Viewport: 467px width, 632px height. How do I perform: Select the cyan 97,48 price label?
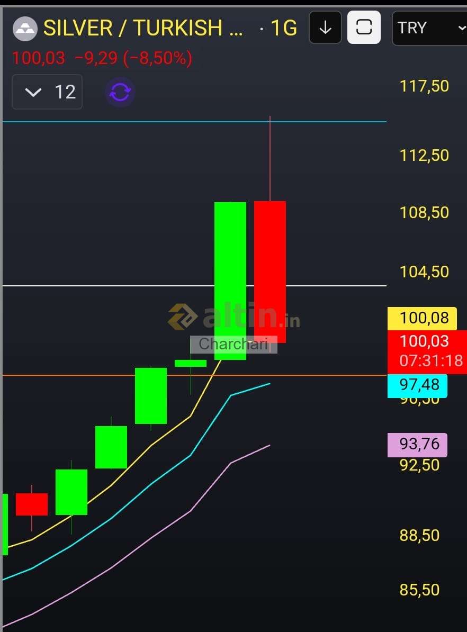click(417, 384)
